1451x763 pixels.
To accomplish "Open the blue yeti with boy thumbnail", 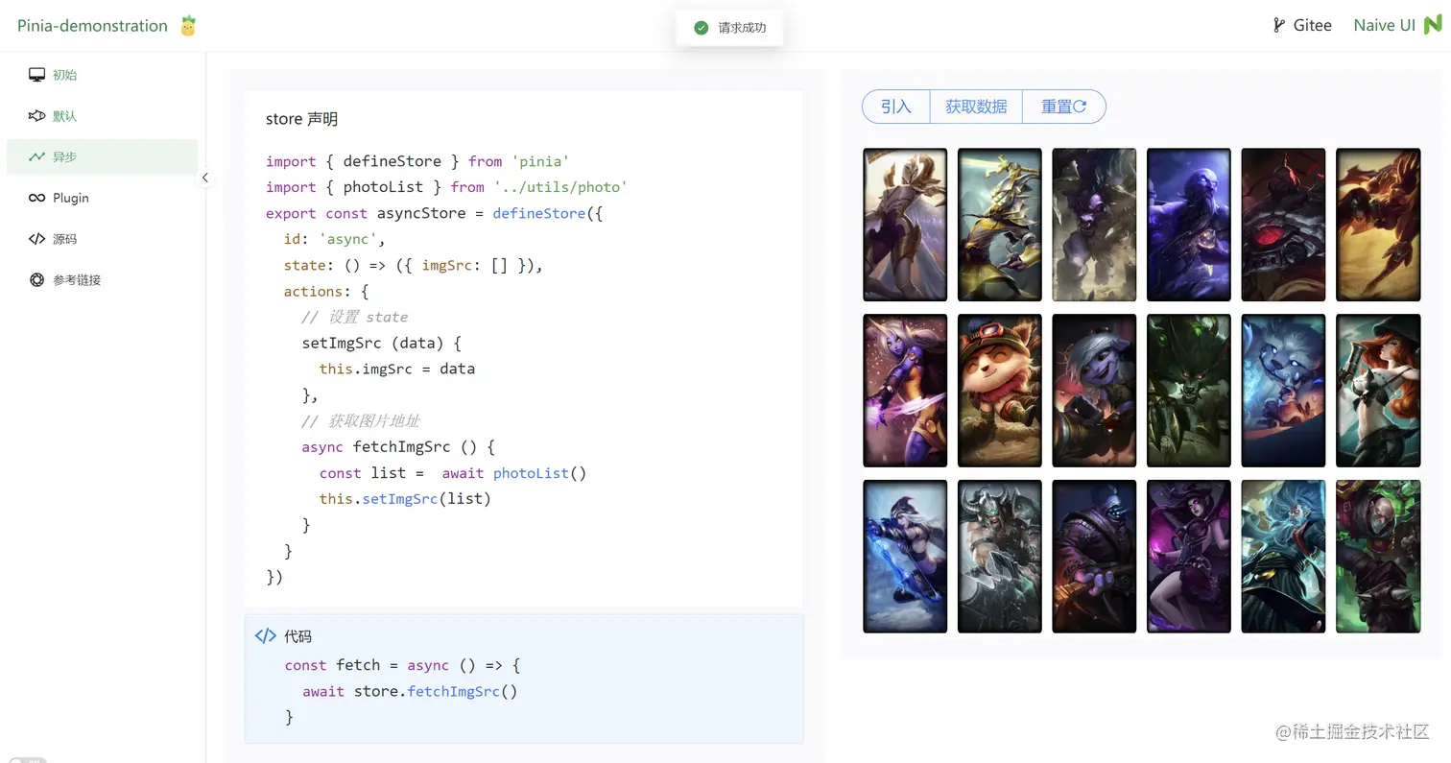I will point(1283,391).
